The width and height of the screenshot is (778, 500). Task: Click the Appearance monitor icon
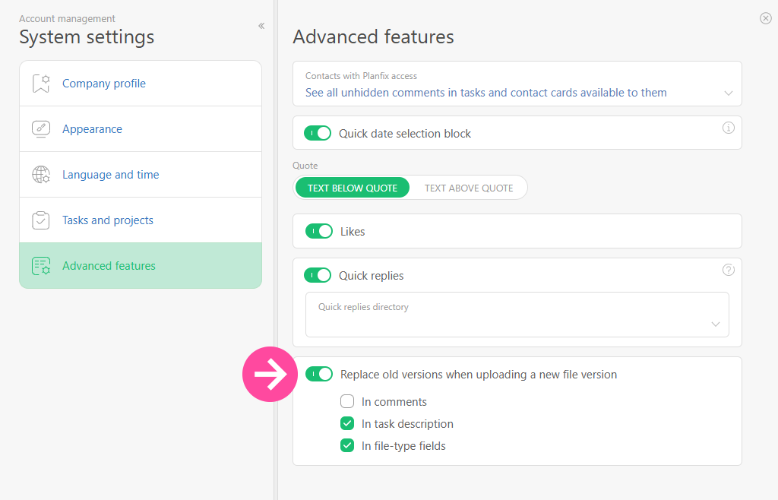coord(41,129)
